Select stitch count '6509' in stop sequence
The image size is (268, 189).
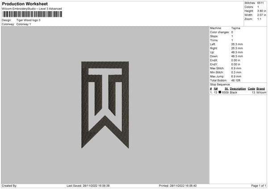click(225, 92)
